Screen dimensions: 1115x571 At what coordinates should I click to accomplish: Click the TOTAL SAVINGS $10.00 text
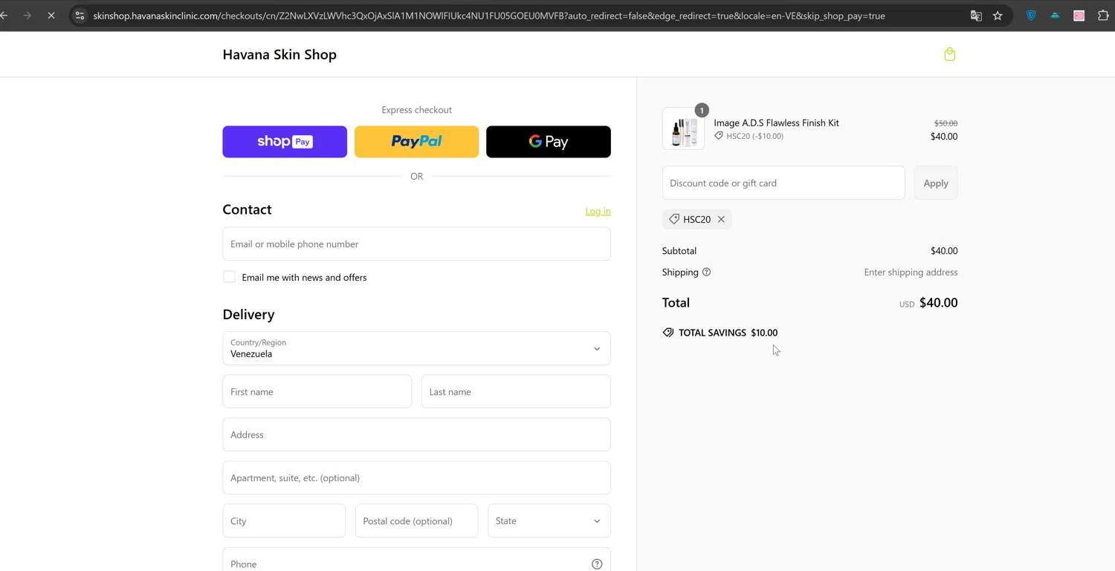(728, 333)
